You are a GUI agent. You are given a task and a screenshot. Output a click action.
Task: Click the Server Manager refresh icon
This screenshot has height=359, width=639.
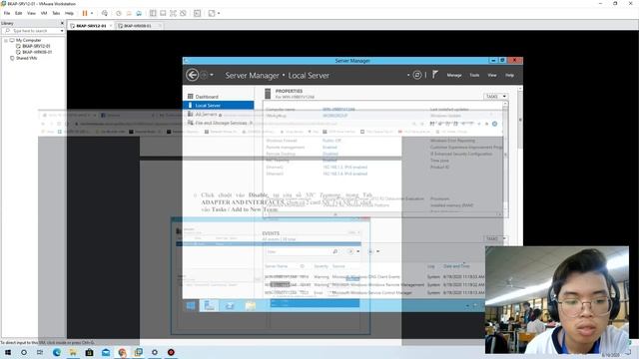[417, 75]
